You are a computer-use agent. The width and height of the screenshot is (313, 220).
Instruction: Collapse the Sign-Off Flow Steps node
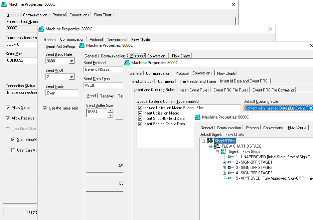[x=217, y=152]
